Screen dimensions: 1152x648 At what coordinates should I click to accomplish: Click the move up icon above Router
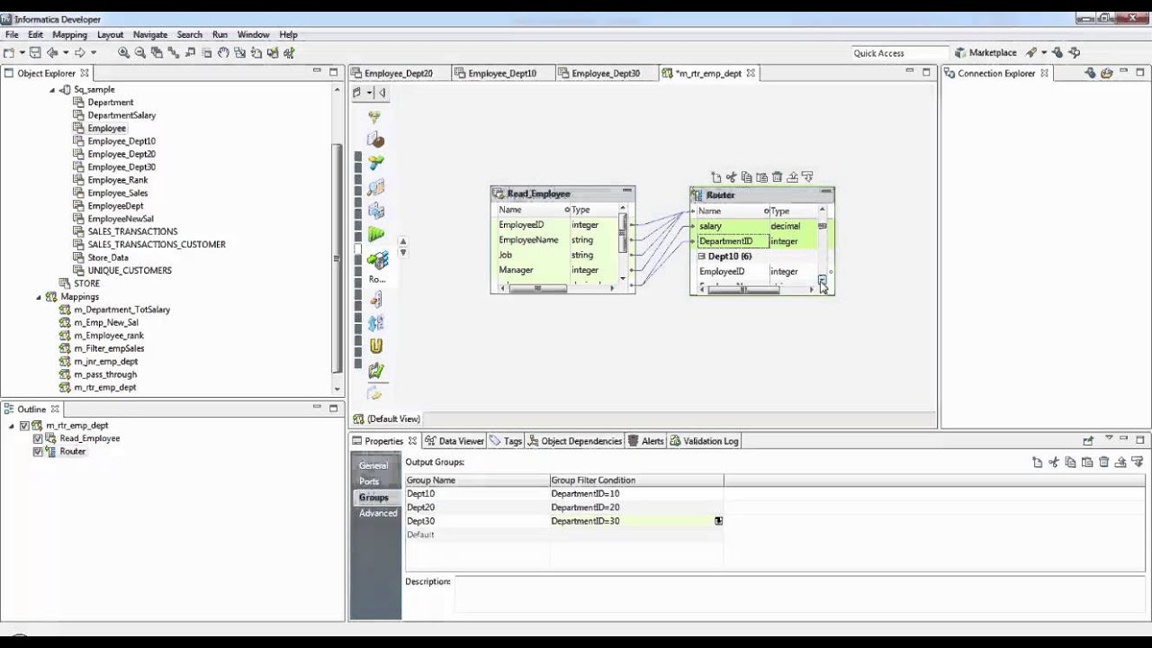[793, 177]
